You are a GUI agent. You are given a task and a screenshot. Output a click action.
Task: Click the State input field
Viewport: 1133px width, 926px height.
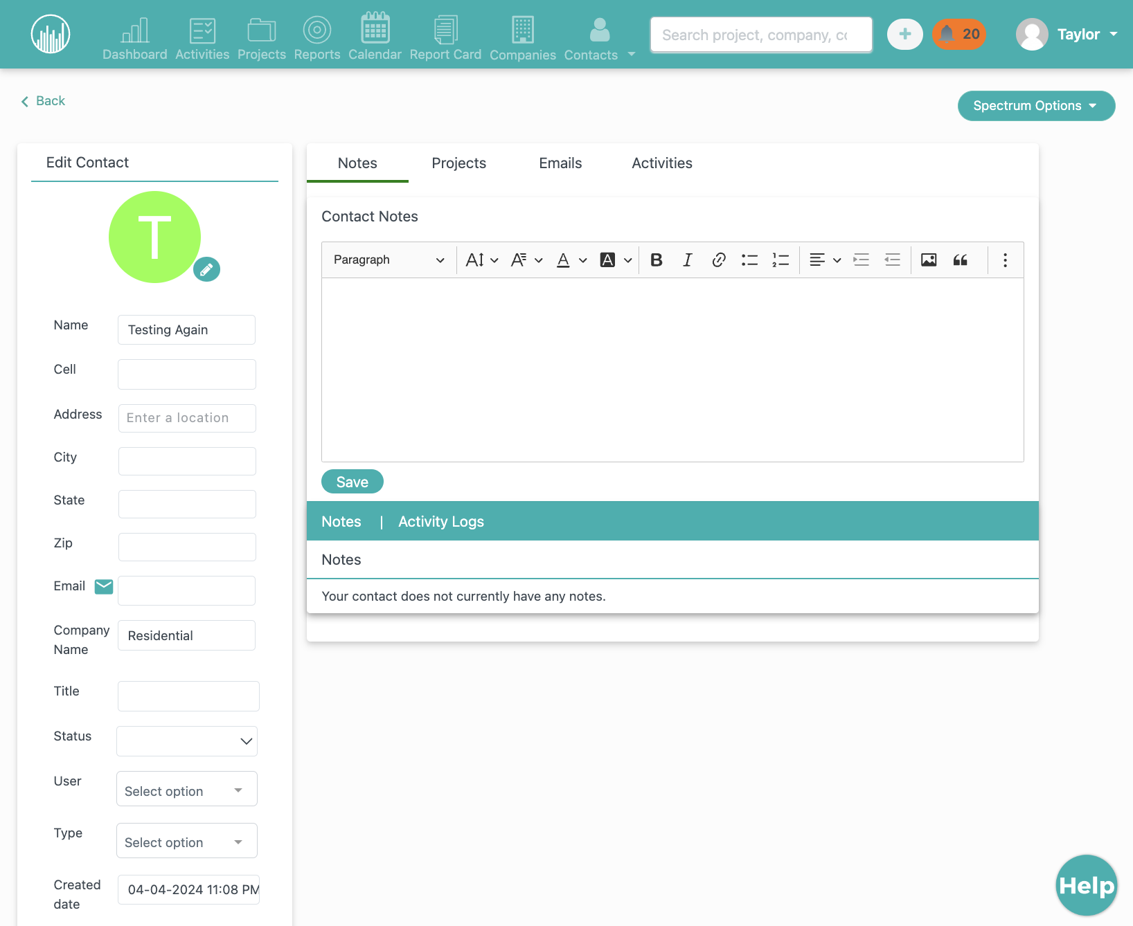coord(187,504)
